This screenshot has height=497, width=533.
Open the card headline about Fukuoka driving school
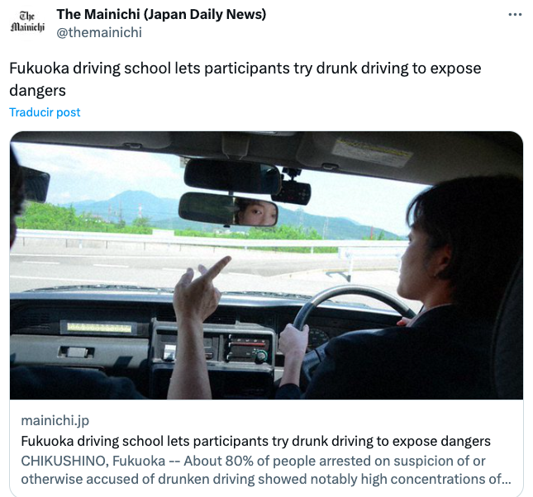click(255, 442)
